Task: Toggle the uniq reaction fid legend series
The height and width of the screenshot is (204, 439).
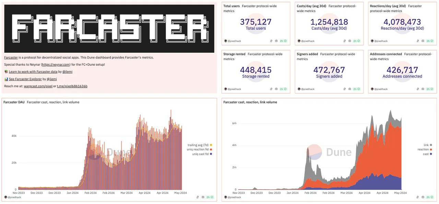Action: click(200, 150)
